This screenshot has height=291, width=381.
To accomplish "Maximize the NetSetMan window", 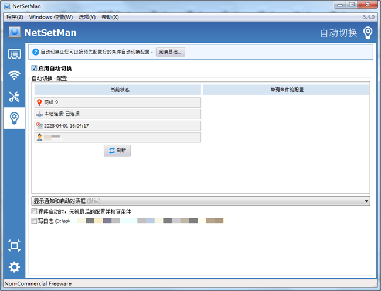I will point(352,5).
